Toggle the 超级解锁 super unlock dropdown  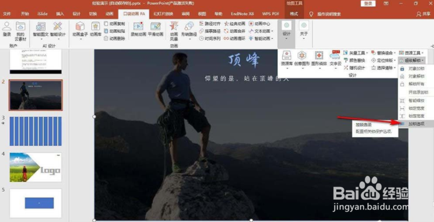(x=412, y=60)
